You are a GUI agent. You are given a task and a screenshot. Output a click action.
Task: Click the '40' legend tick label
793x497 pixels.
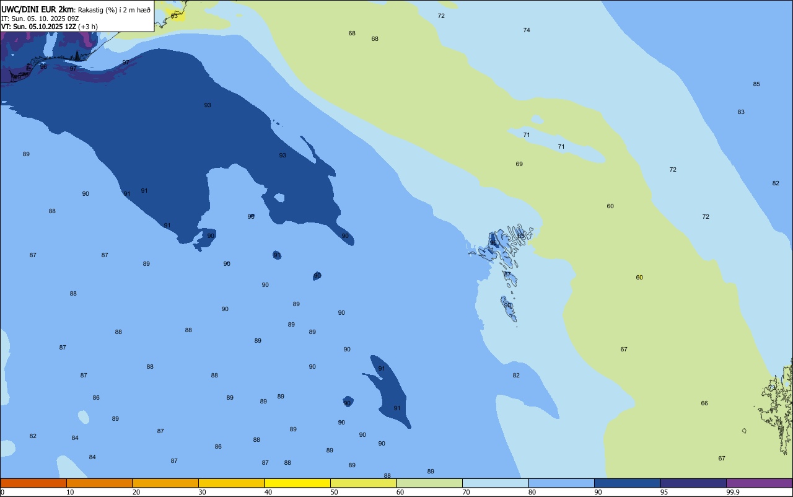268,492
